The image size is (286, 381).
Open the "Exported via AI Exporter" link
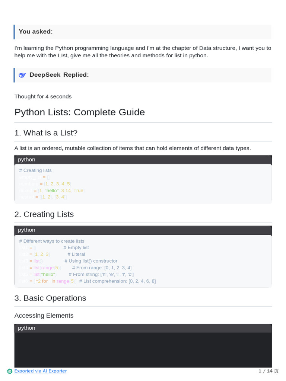(40, 371)
